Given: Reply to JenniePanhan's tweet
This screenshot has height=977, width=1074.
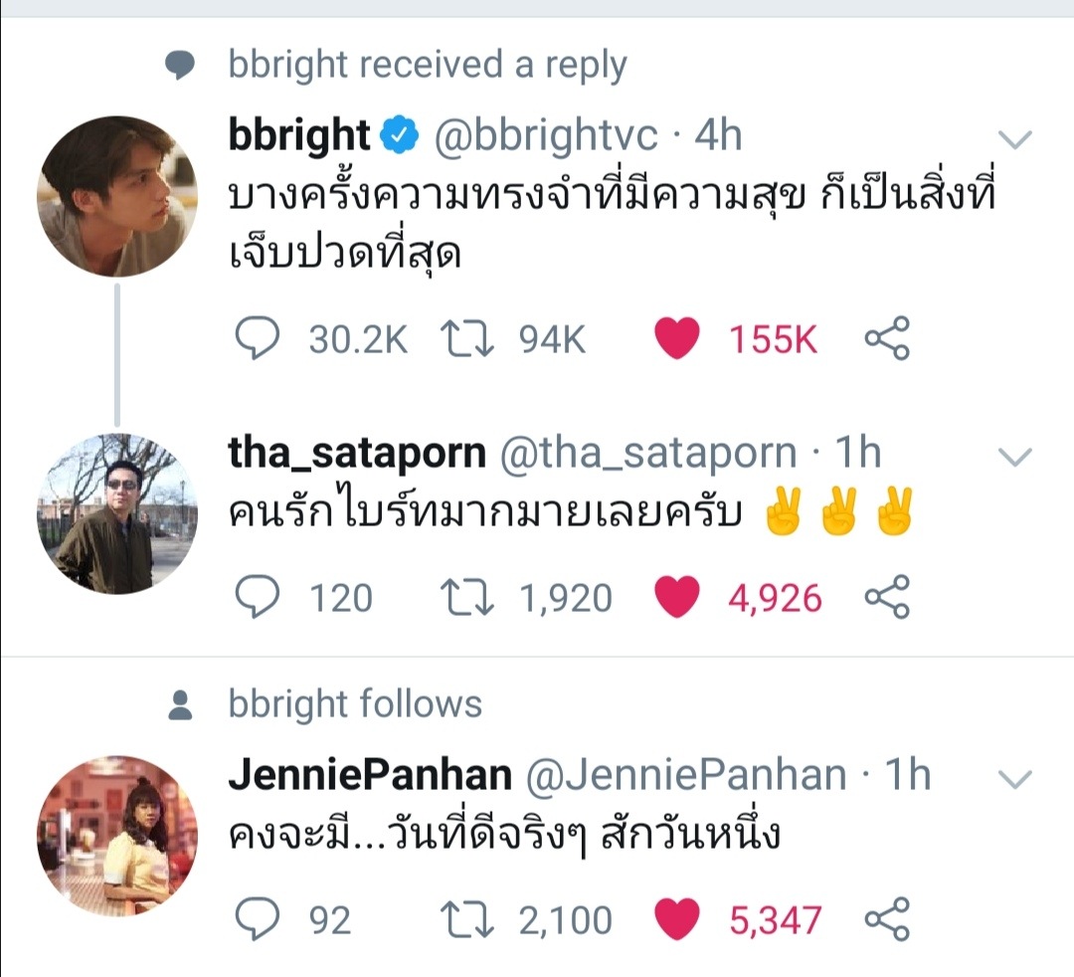Looking at the screenshot, I should (x=256, y=919).
